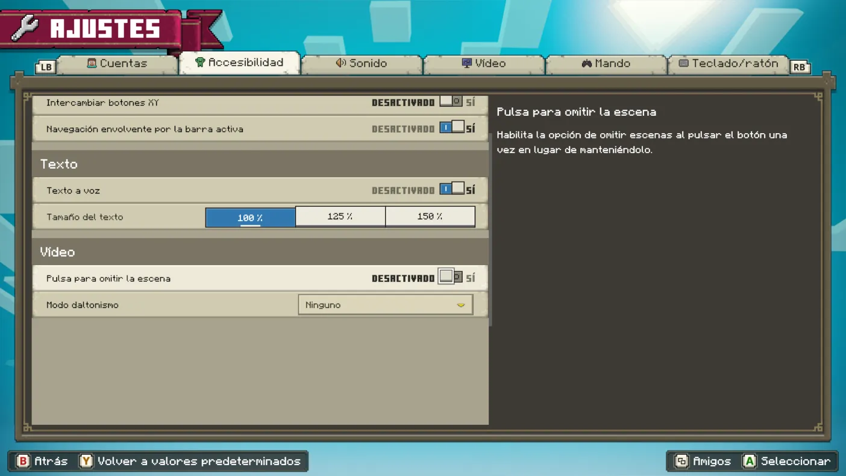Click the Amigos view-button icon
The width and height of the screenshot is (846, 476).
tap(681, 461)
